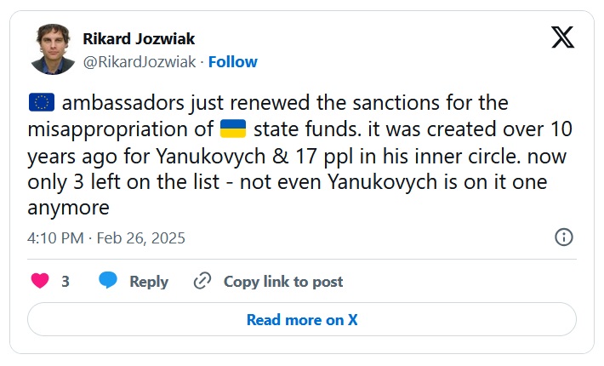Click the Ukraine flag emoji in the tweet
This screenshot has width=604, height=366.
click(233, 129)
